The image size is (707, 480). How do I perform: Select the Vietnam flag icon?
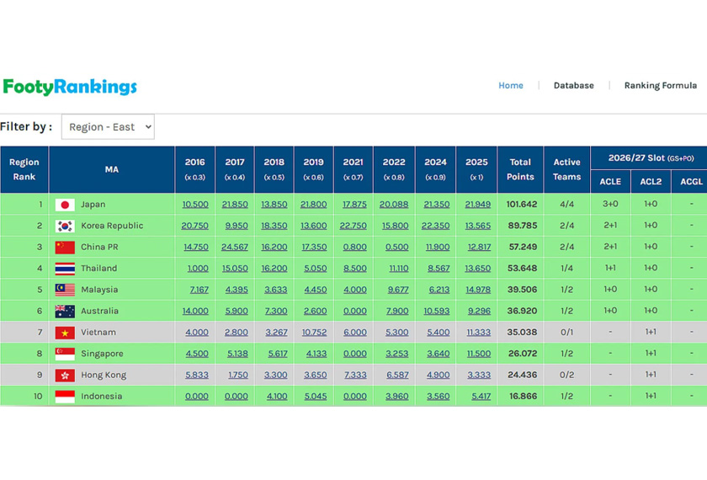pyautogui.click(x=65, y=333)
